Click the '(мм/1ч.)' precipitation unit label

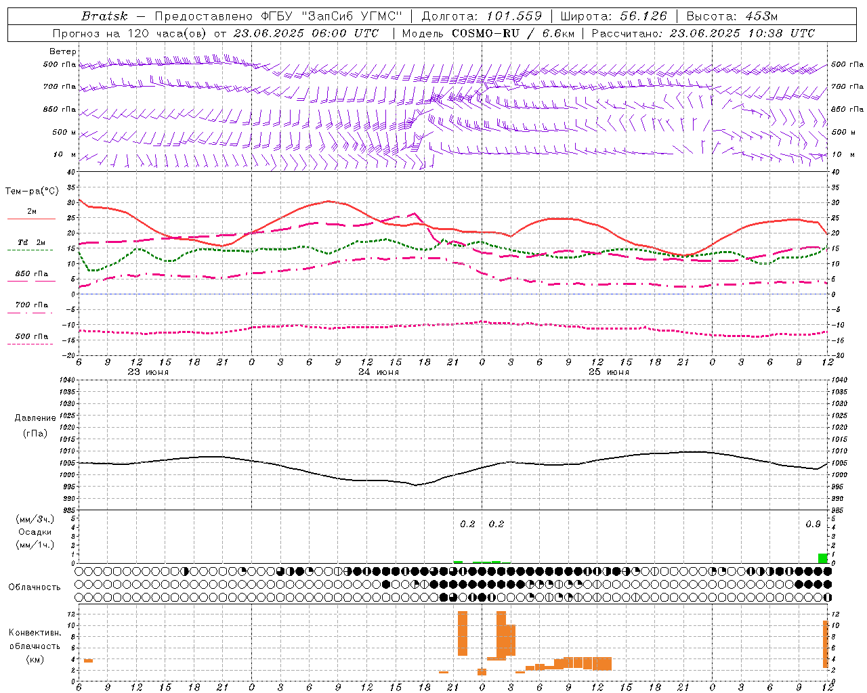click(x=35, y=545)
